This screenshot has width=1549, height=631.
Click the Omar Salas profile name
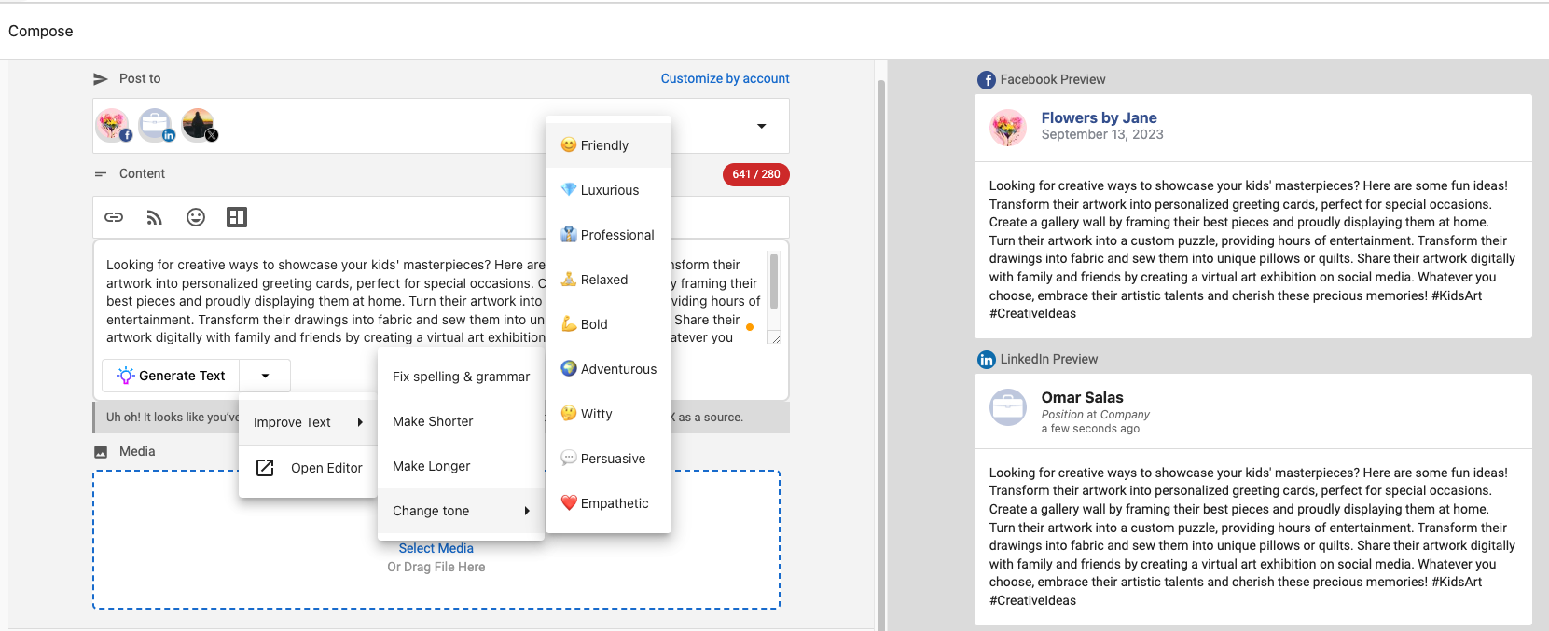[x=1082, y=398]
